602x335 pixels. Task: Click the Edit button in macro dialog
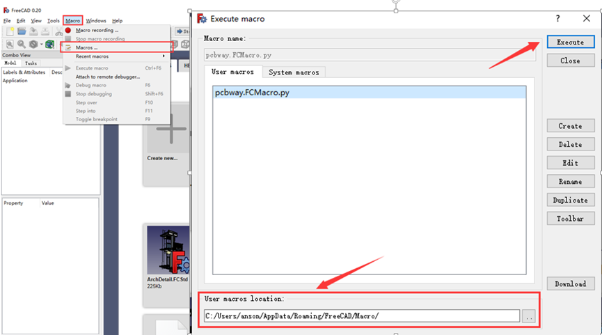pyautogui.click(x=571, y=162)
